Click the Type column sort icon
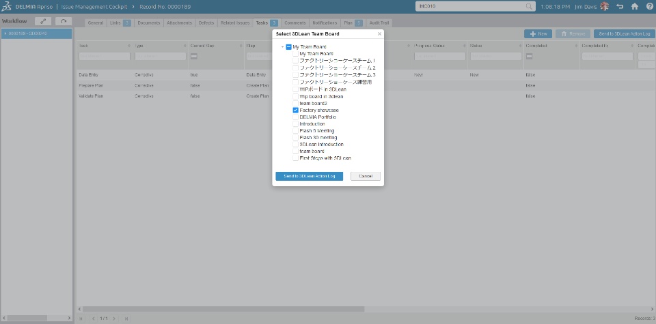Image resolution: width=656 pixels, height=324 pixels. (185, 46)
